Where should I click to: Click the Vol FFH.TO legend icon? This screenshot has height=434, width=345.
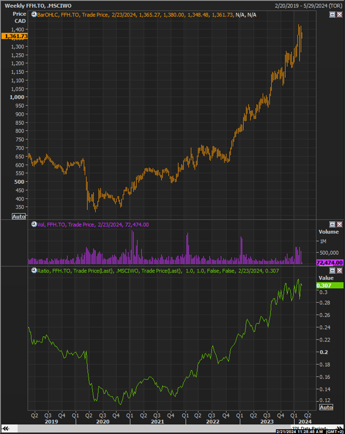34,224
